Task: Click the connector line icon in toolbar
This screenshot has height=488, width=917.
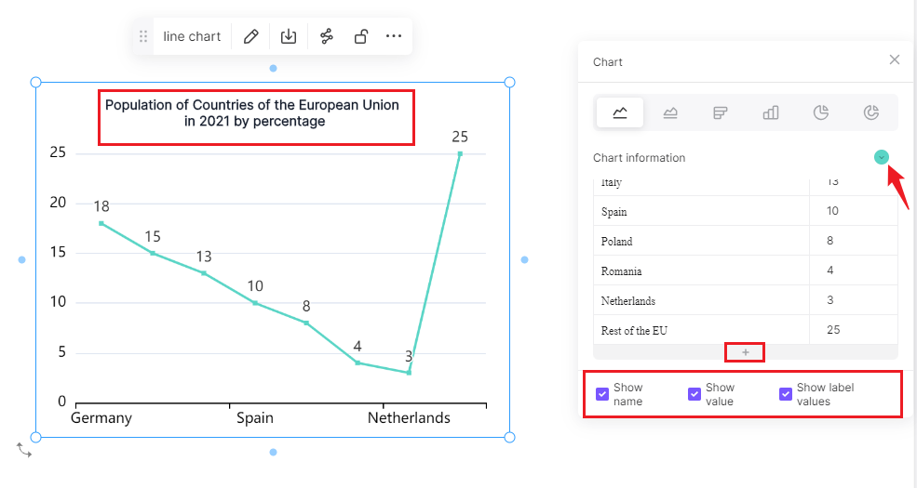Action: pos(327,36)
